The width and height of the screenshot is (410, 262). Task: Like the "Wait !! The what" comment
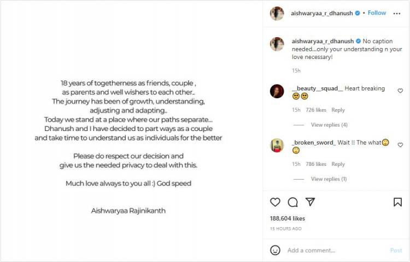click(x=400, y=145)
